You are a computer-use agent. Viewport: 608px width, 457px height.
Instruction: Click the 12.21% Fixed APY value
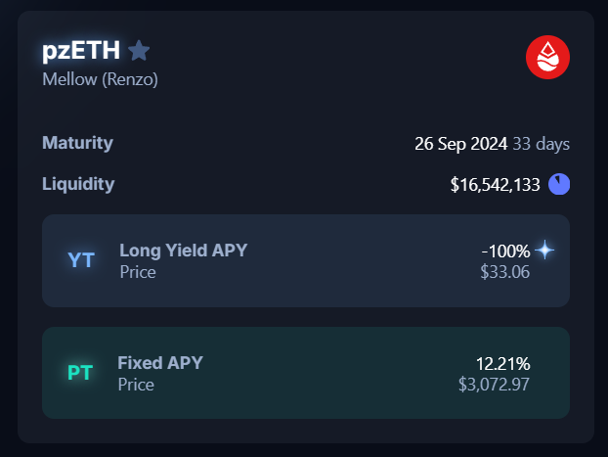[x=502, y=364]
